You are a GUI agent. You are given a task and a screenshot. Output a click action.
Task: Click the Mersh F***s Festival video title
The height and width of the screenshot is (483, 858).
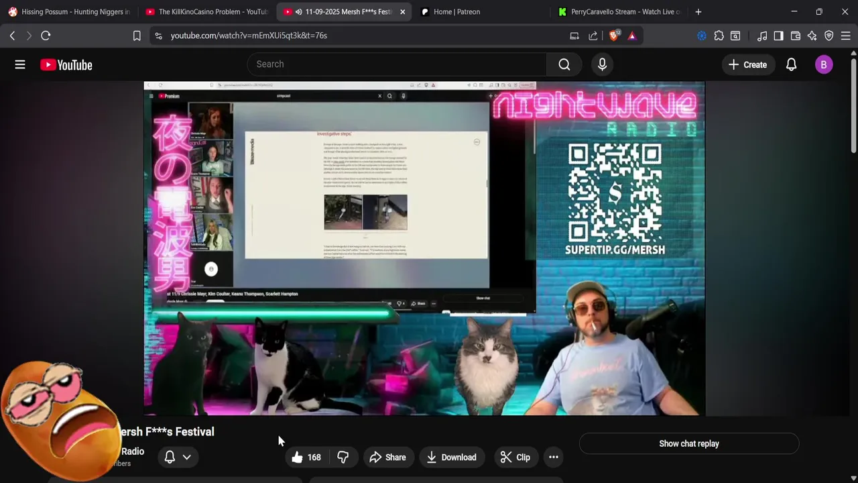[x=166, y=432]
